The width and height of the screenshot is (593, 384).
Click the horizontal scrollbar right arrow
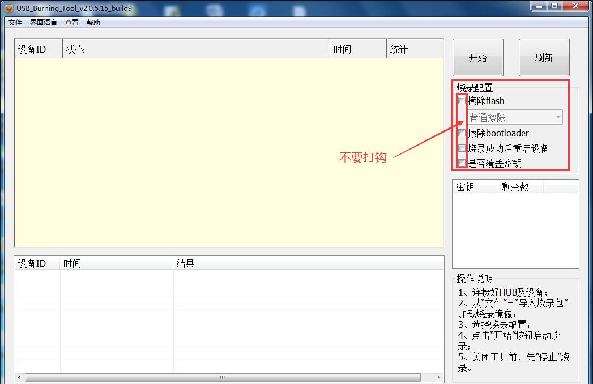point(438,377)
